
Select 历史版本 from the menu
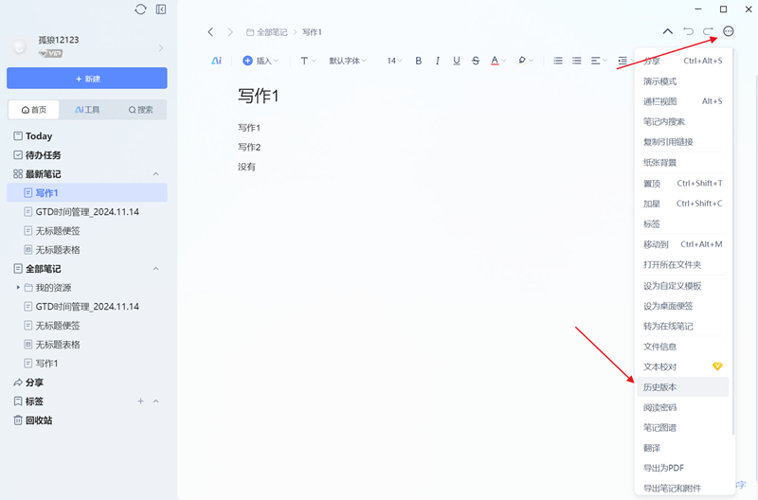coord(682,387)
